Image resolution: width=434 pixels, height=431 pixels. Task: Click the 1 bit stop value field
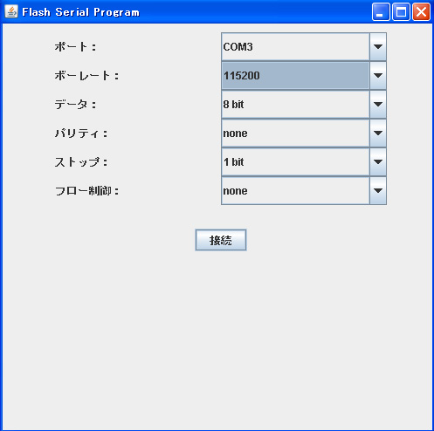pos(295,161)
